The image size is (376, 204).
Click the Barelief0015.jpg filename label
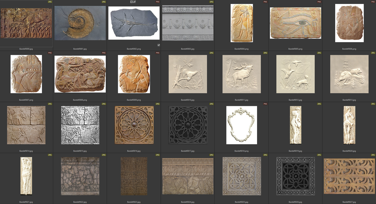click(80, 151)
